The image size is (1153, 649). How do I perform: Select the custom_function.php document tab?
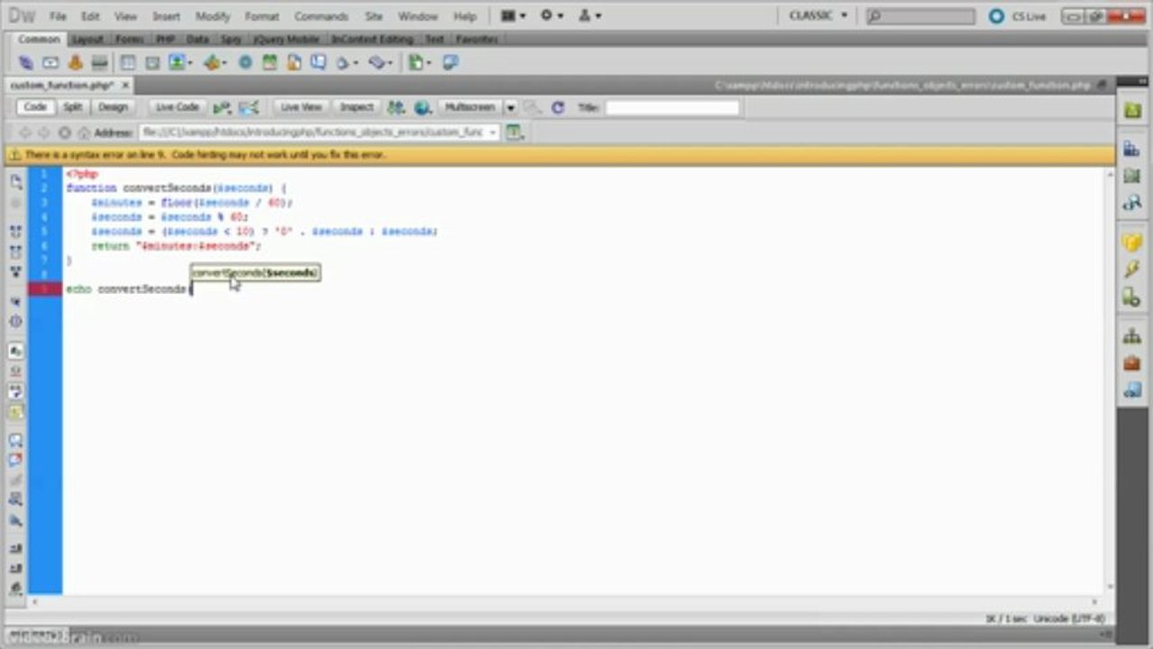pos(61,85)
